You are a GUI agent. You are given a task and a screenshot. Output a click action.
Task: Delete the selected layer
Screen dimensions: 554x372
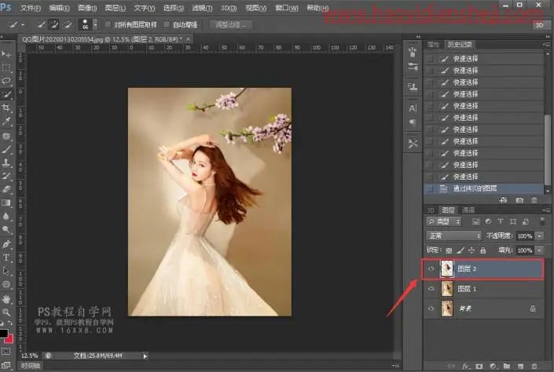coord(534,367)
